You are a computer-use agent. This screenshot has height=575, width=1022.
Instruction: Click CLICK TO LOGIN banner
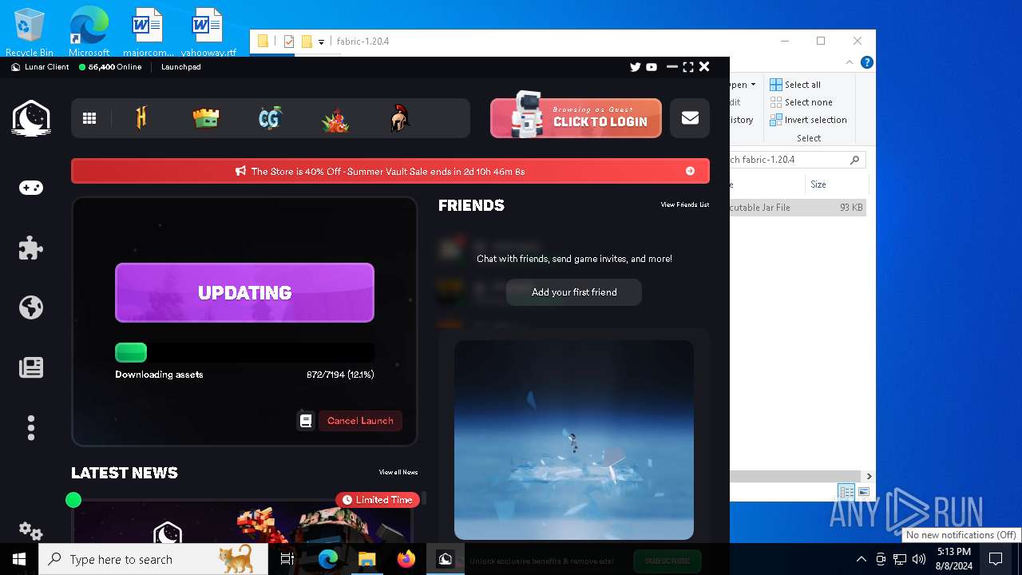click(576, 118)
